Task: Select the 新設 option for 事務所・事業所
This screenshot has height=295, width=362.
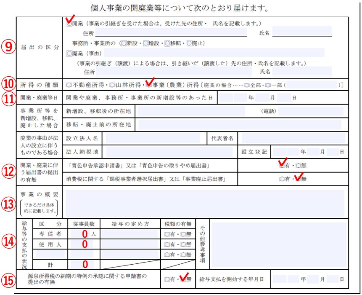Action: pos(124,43)
